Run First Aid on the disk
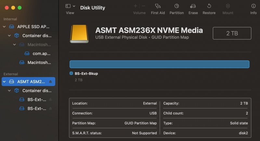This screenshot has width=260, height=141. click(158, 6)
